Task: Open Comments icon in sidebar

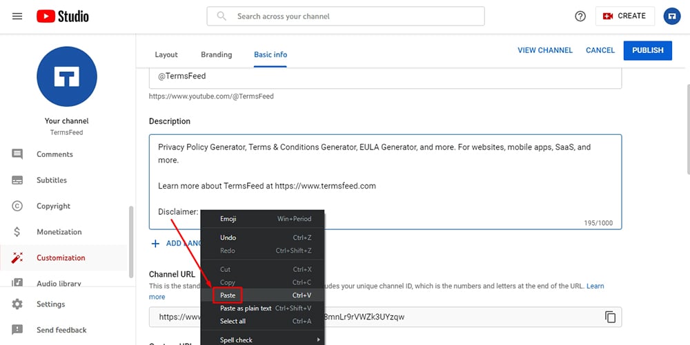Action: pos(17,154)
